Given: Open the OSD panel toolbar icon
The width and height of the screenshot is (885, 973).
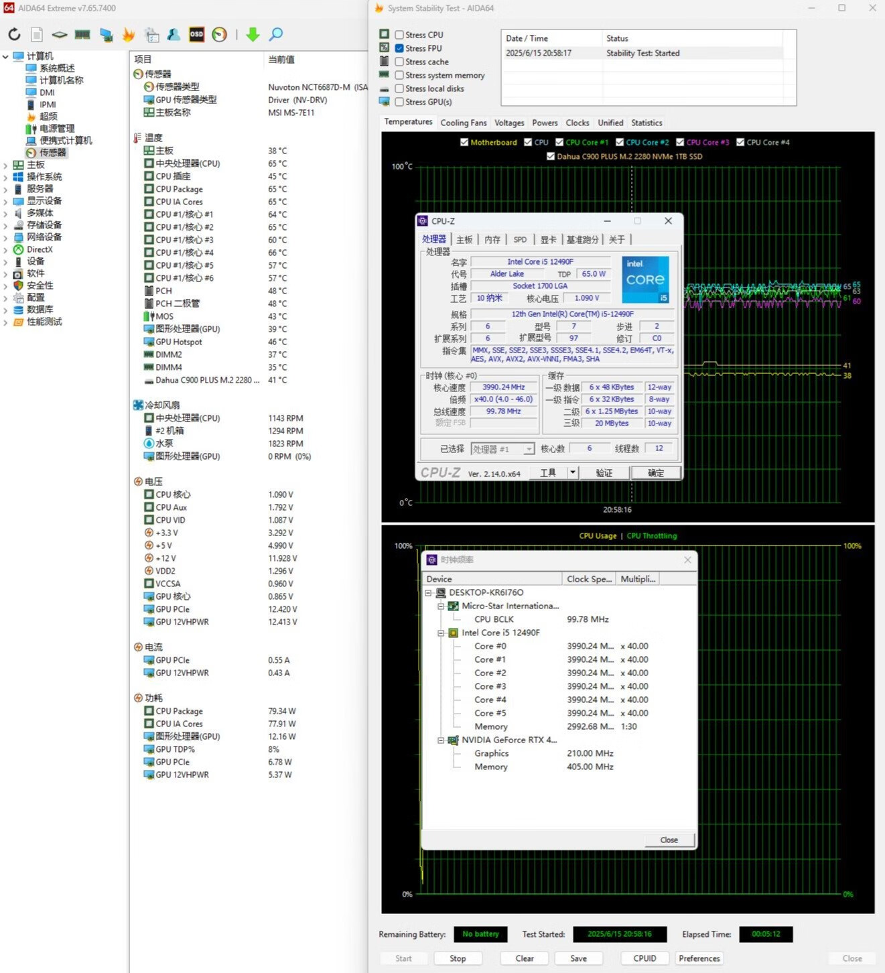Looking at the screenshot, I should point(196,35).
